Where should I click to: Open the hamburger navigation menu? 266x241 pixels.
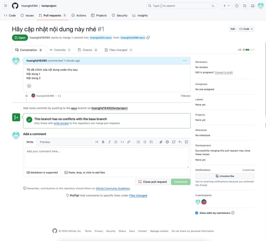(6, 6)
